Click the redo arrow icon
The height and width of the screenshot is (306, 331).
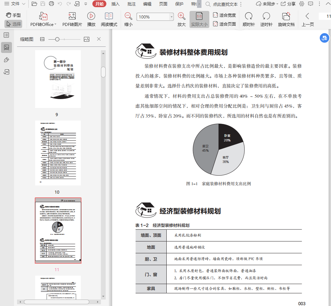69,4
